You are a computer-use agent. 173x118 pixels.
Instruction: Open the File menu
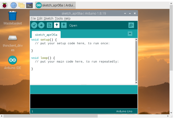(33, 19)
